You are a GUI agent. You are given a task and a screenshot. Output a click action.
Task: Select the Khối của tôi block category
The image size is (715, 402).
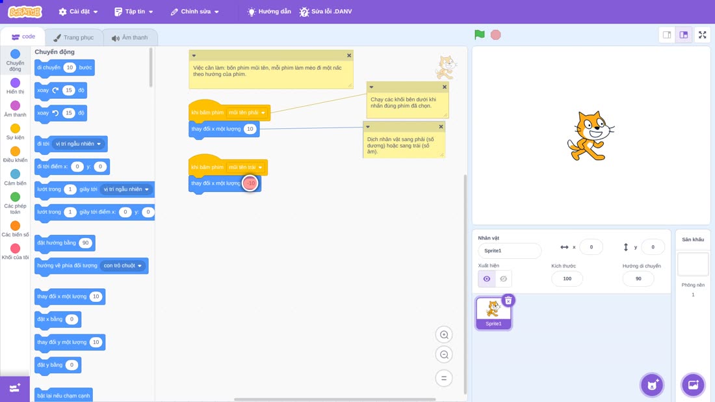click(x=15, y=252)
